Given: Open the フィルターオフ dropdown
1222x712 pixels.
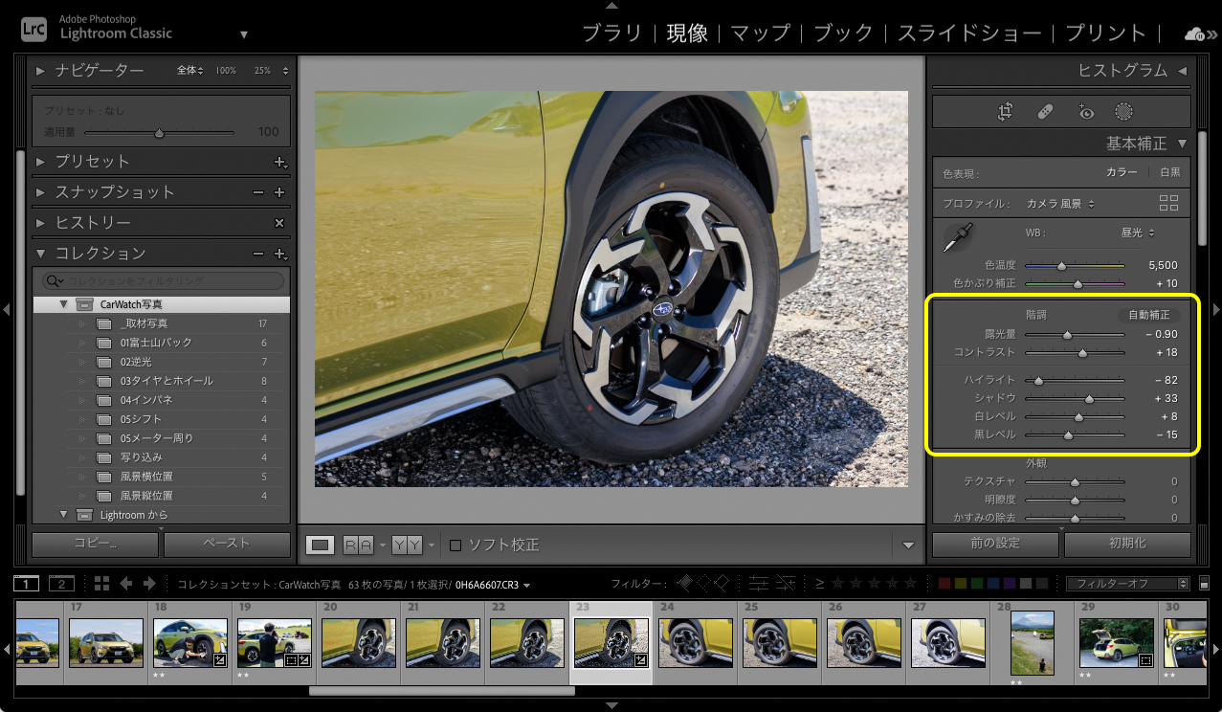Looking at the screenshot, I should pyautogui.click(x=1127, y=583).
